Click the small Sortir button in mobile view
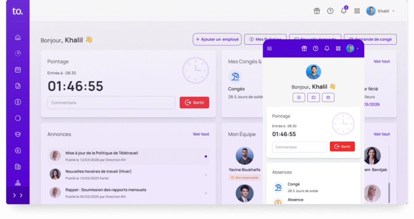 click(x=342, y=146)
